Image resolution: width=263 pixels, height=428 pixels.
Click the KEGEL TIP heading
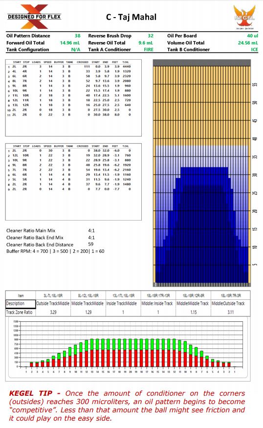[x=35, y=393]
